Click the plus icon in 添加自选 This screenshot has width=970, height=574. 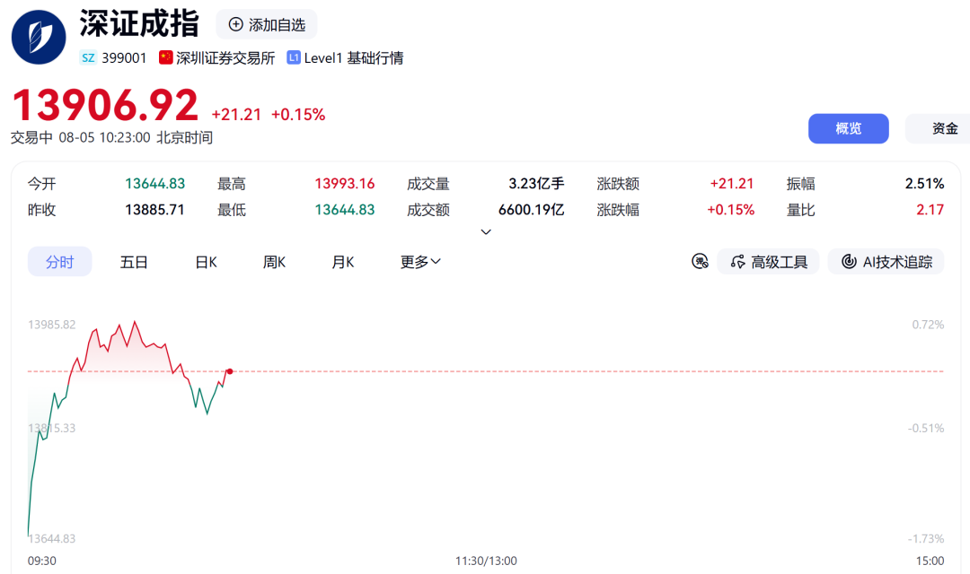tap(235, 25)
